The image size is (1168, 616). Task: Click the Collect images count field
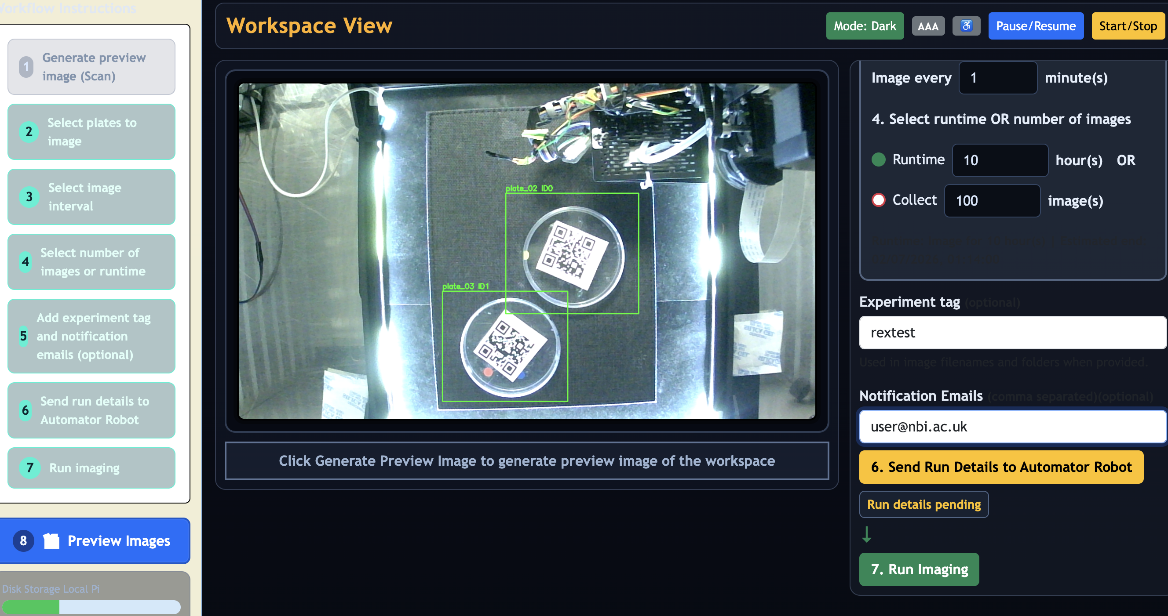(x=992, y=201)
